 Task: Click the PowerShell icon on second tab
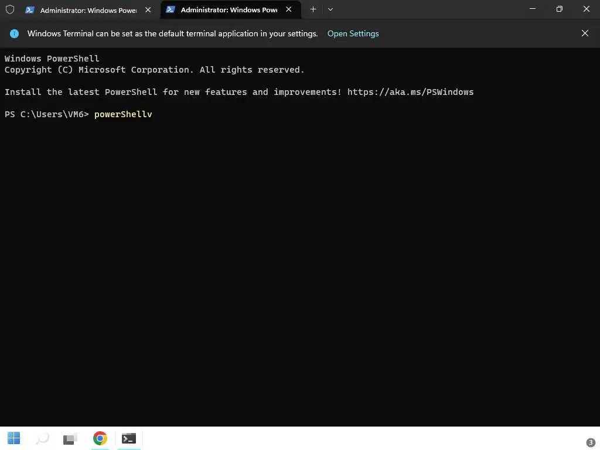(x=171, y=10)
